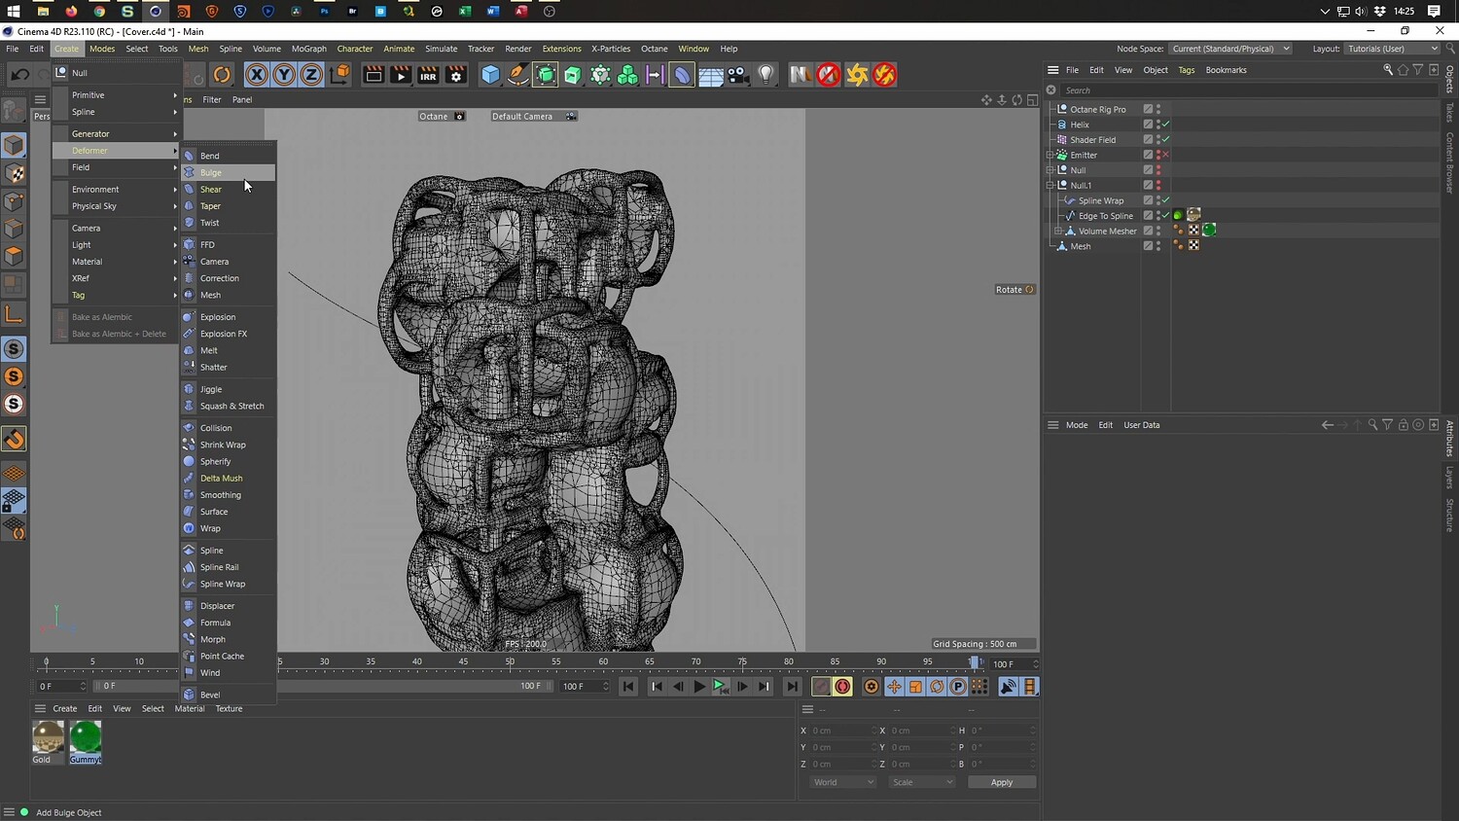Click the Undo arrow icon
The width and height of the screenshot is (1459, 821).
point(19,75)
